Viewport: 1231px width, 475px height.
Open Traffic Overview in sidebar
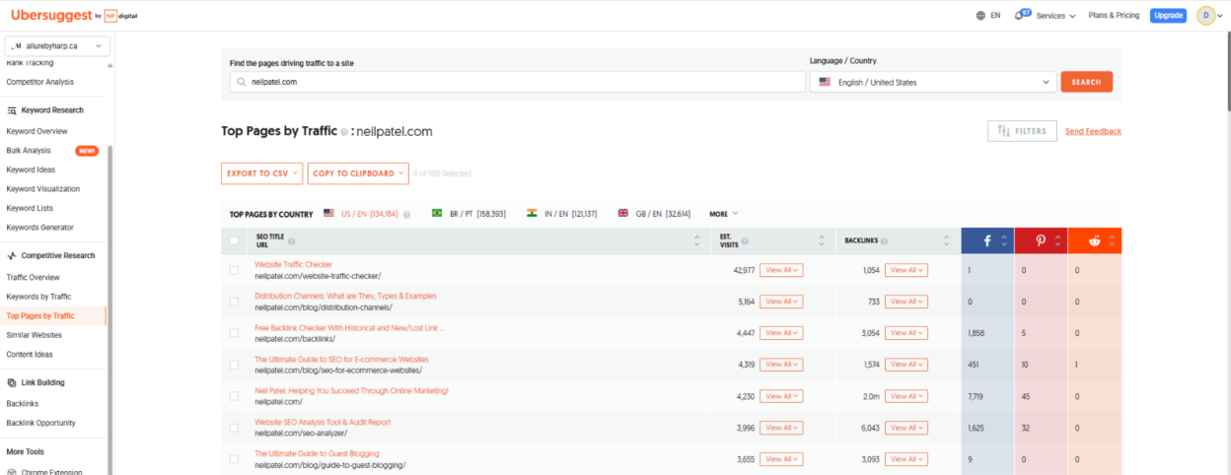[34, 277]
